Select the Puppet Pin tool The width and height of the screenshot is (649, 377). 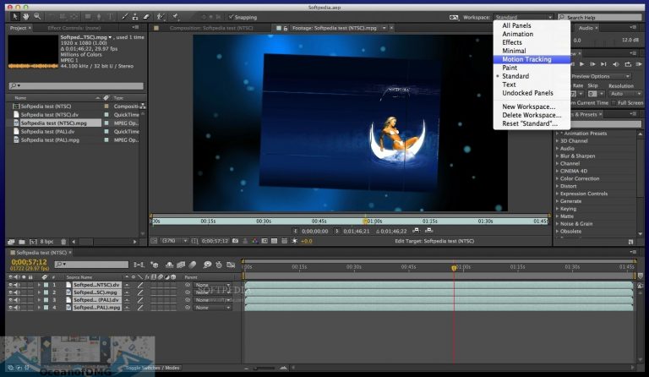pyautogui.click(x=176, y=17)
